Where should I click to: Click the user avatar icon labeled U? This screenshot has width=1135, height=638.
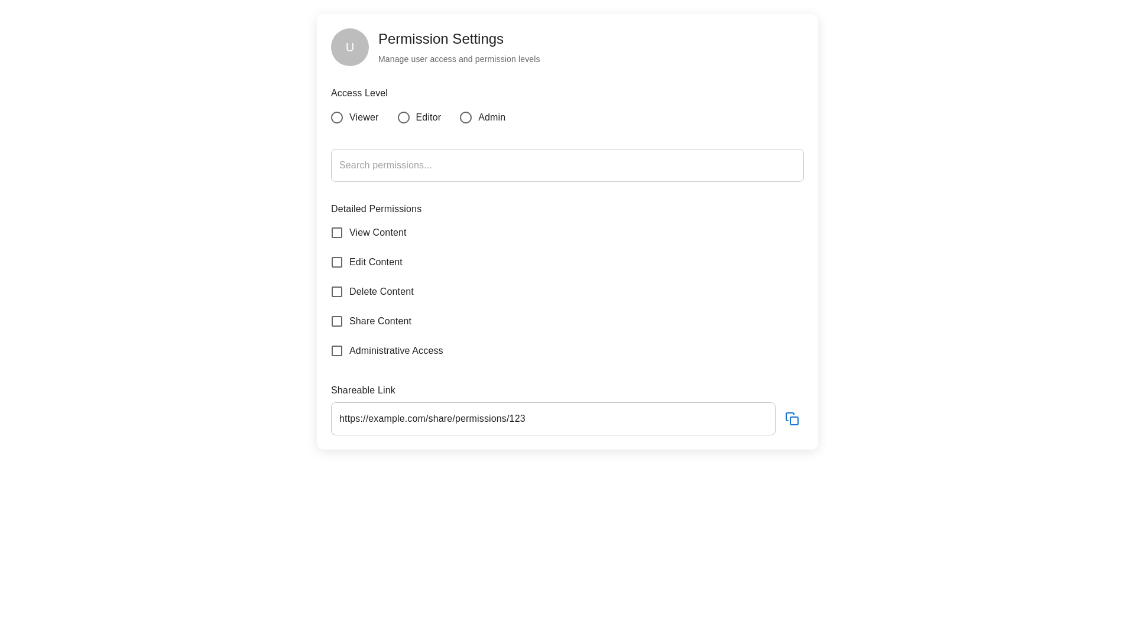[x=349, y=47]
